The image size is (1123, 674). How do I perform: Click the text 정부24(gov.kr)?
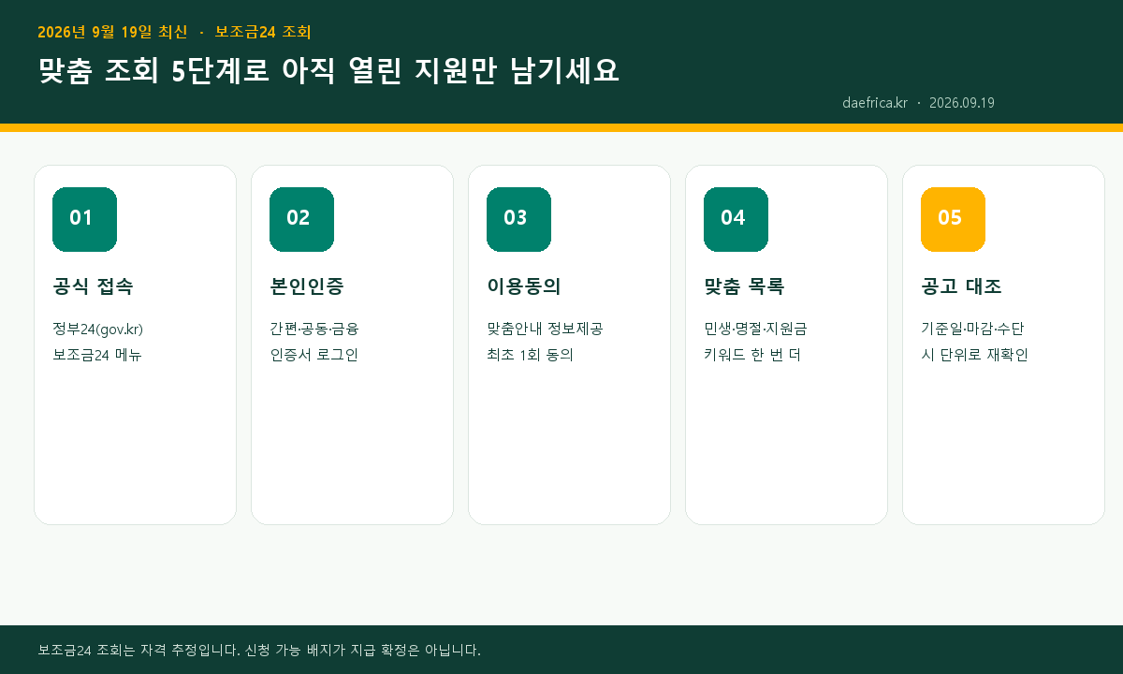pyautogui.click(x=97, y=329)
